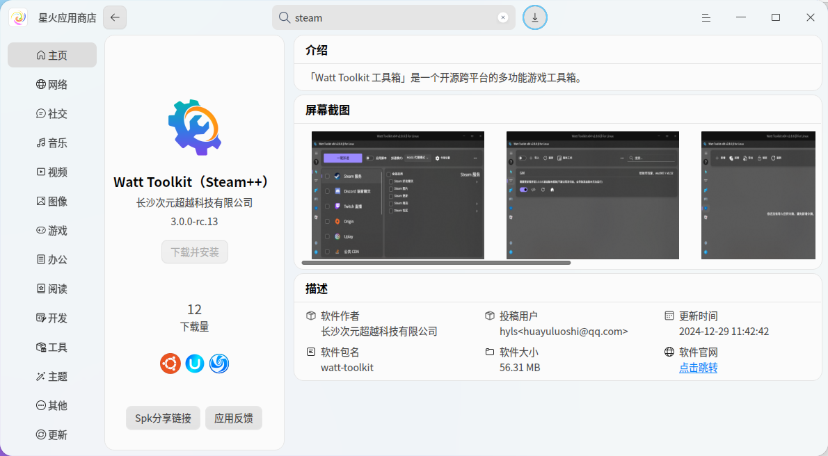Image resolution: width=828 pixels, height=456 pixels.
Task: Open the 网络 category
Action: [51, 84]
